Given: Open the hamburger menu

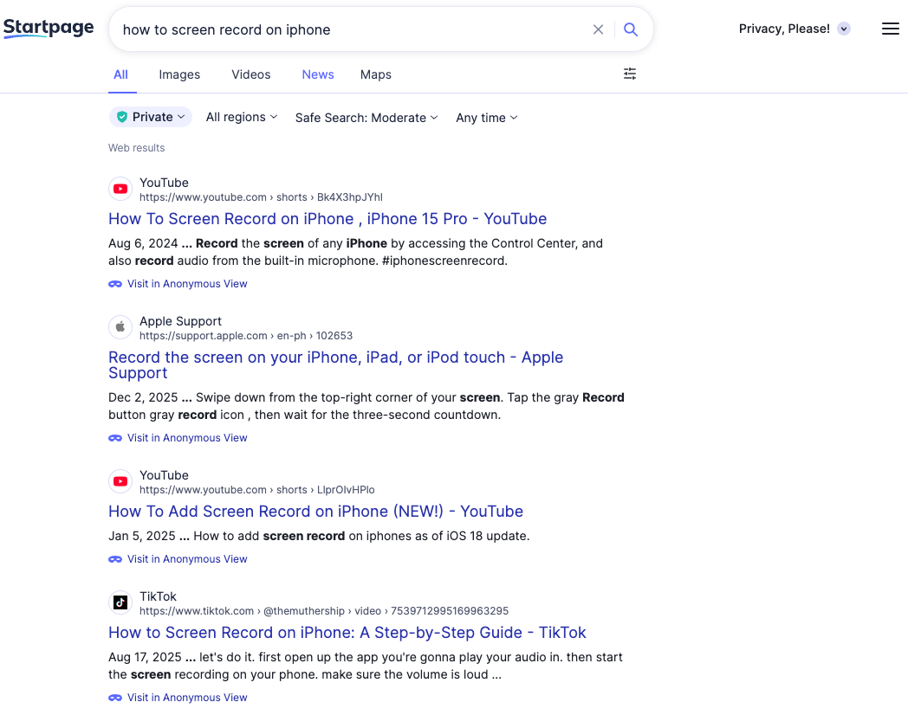Looking at the screenshot, I should tap(890, 29).
